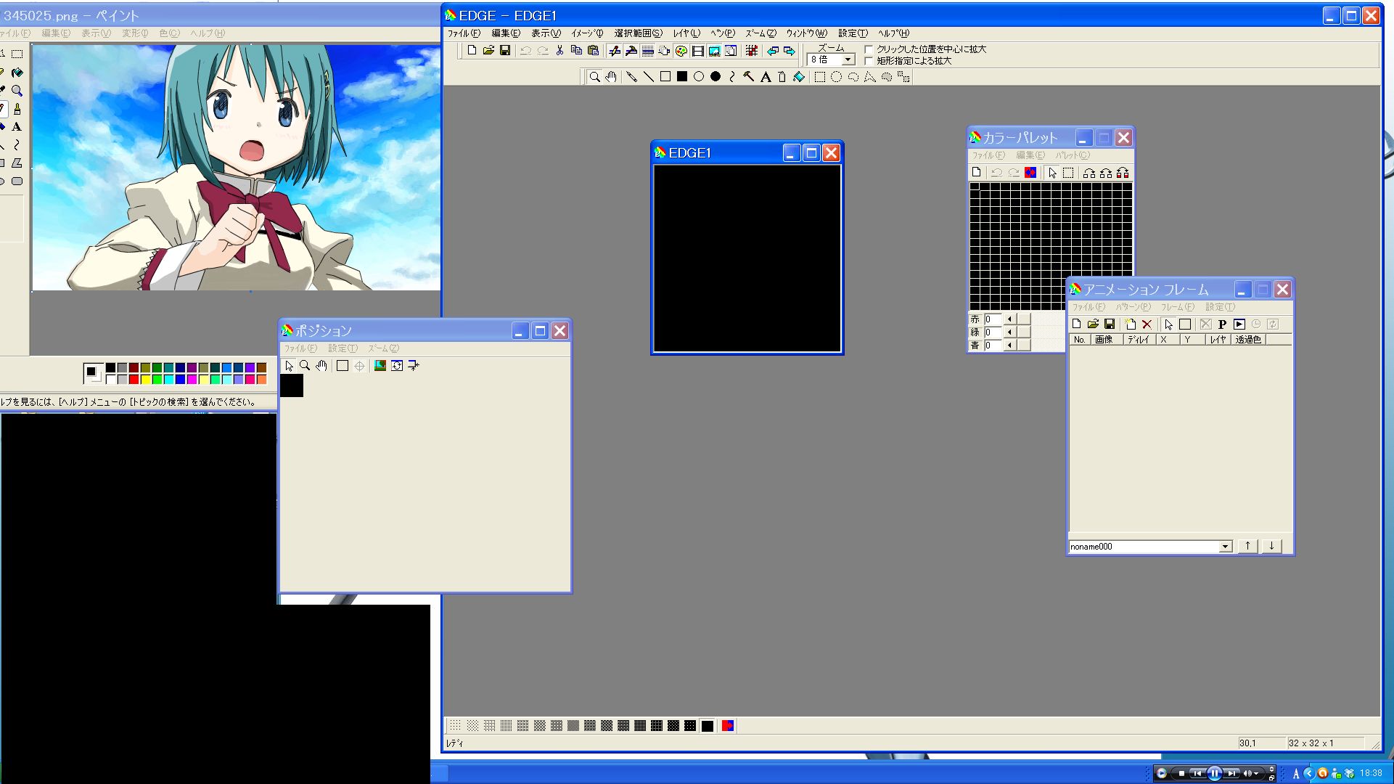Click Save floppy icon in EDGE main toolbar
This screenshot has height=784, width=1394.
[505, 51]
